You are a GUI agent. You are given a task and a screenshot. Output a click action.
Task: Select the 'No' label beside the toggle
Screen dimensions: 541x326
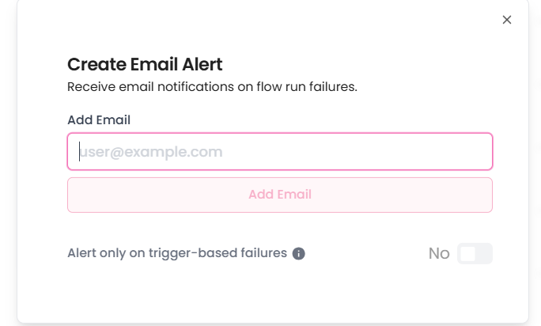tap(439, 253)
